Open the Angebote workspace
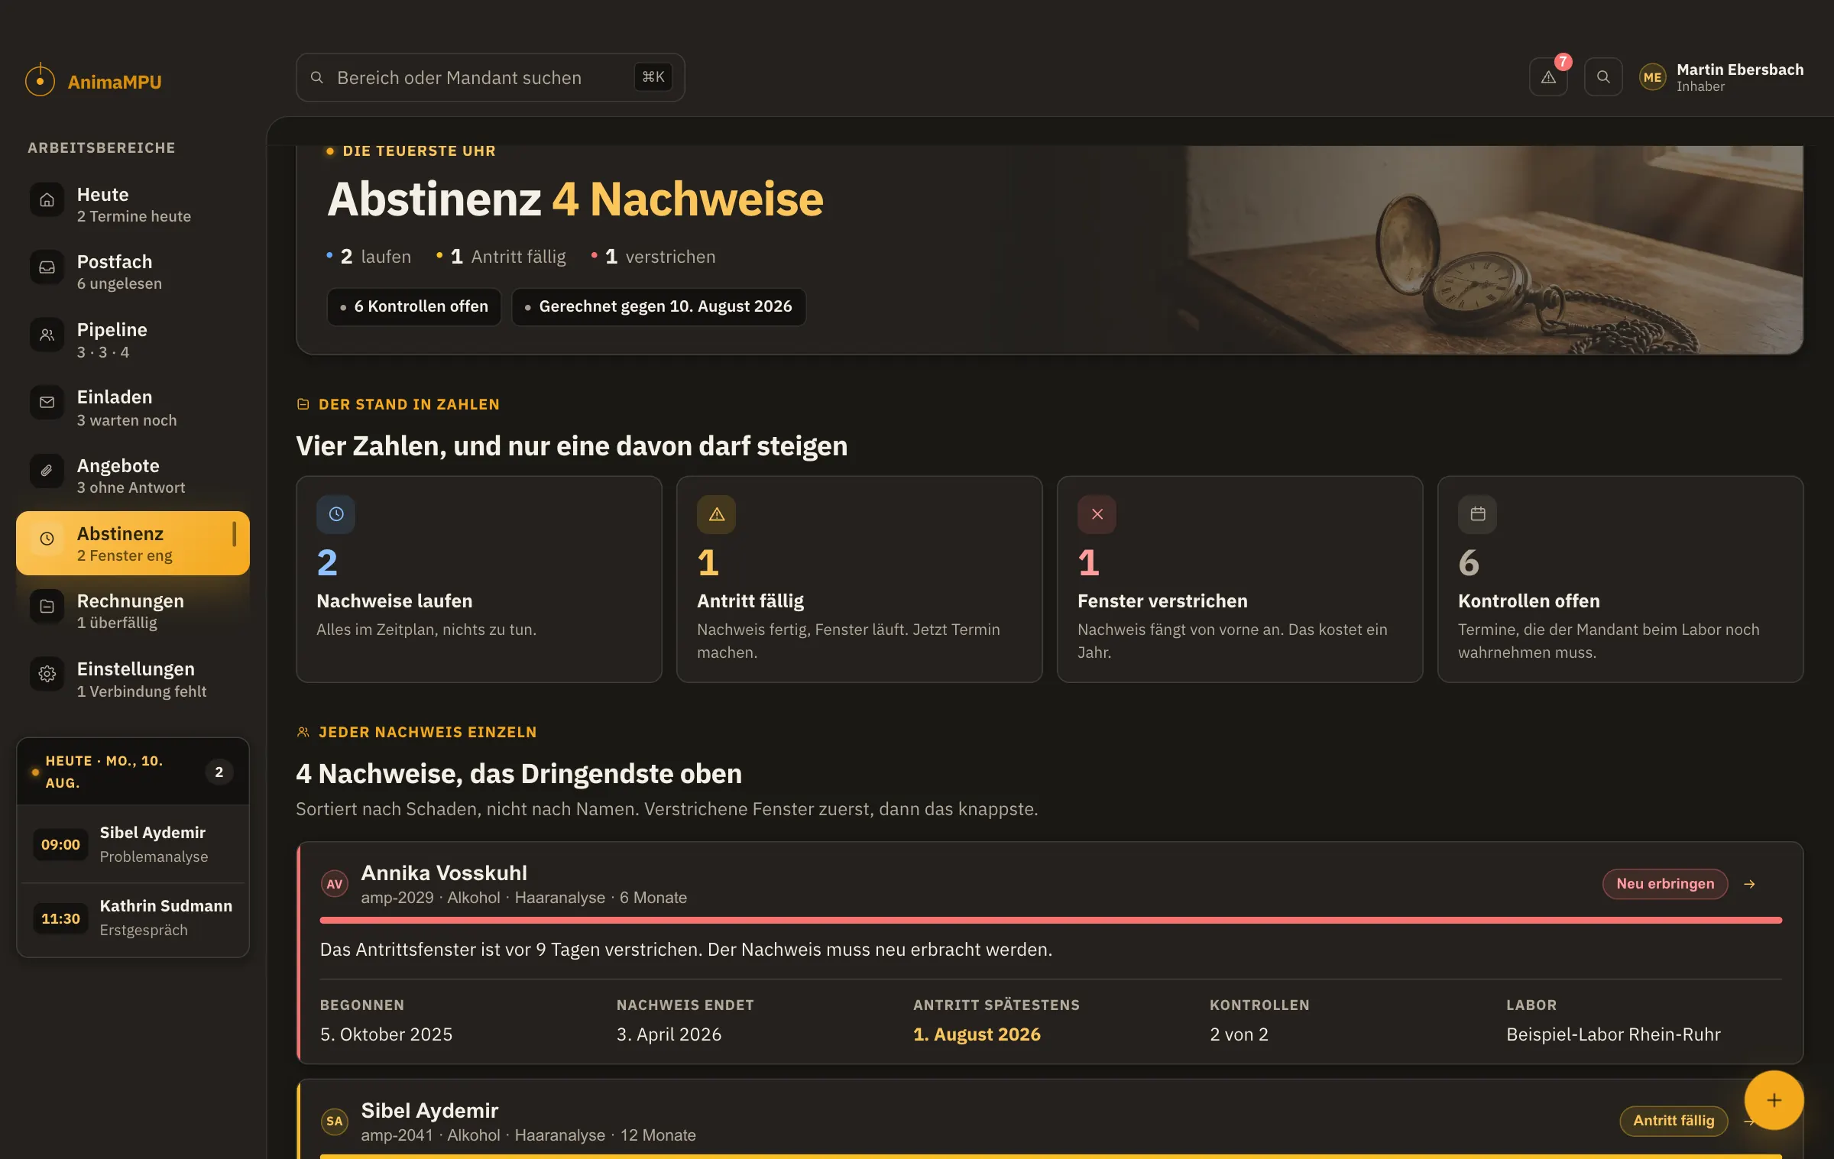Viewport: 1834px width, 1159px height. [x=133, y=475]
